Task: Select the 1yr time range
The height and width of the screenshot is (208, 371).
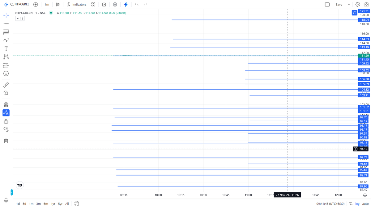Action: click(x=53, y=204)
